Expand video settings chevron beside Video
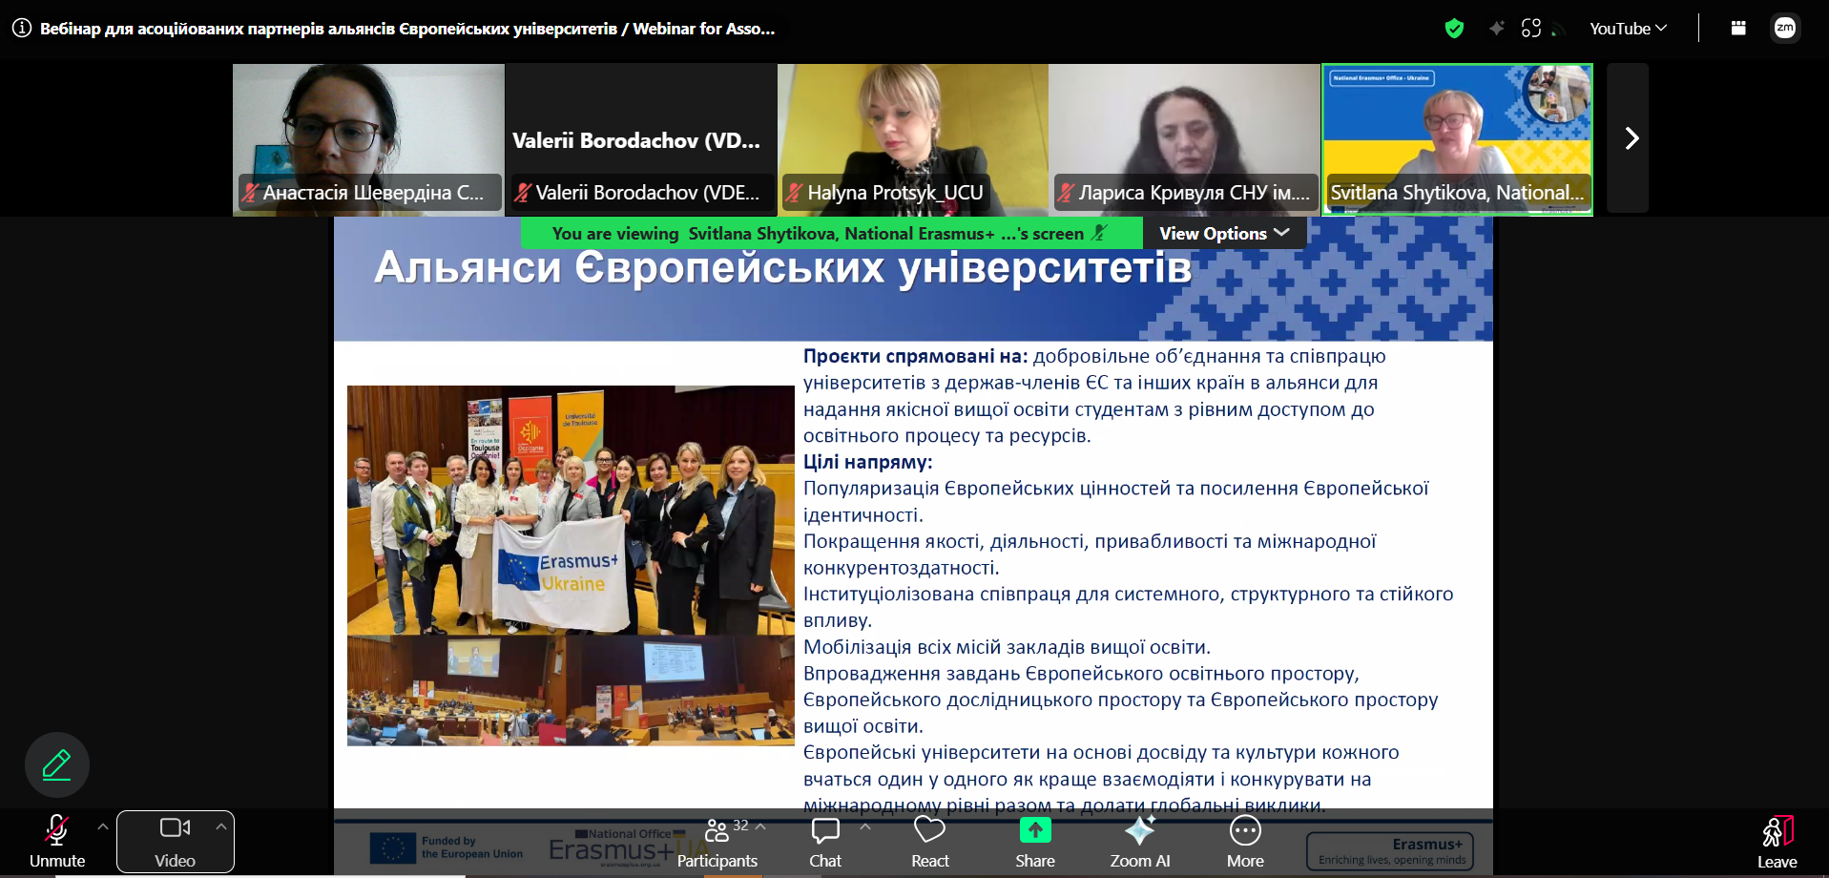This screenshot has height=878, width=1829. [x=220, y=826]
